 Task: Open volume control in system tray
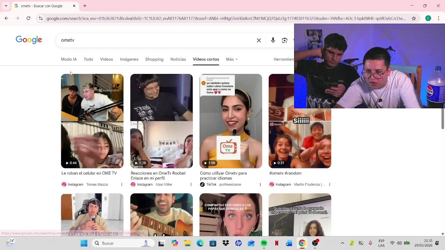pyautogui.click(x=399, y=243)
